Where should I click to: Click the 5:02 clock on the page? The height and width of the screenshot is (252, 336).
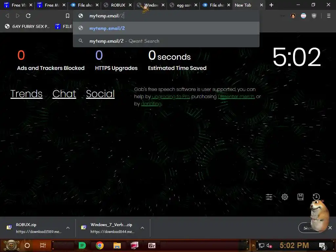point(297,57)
